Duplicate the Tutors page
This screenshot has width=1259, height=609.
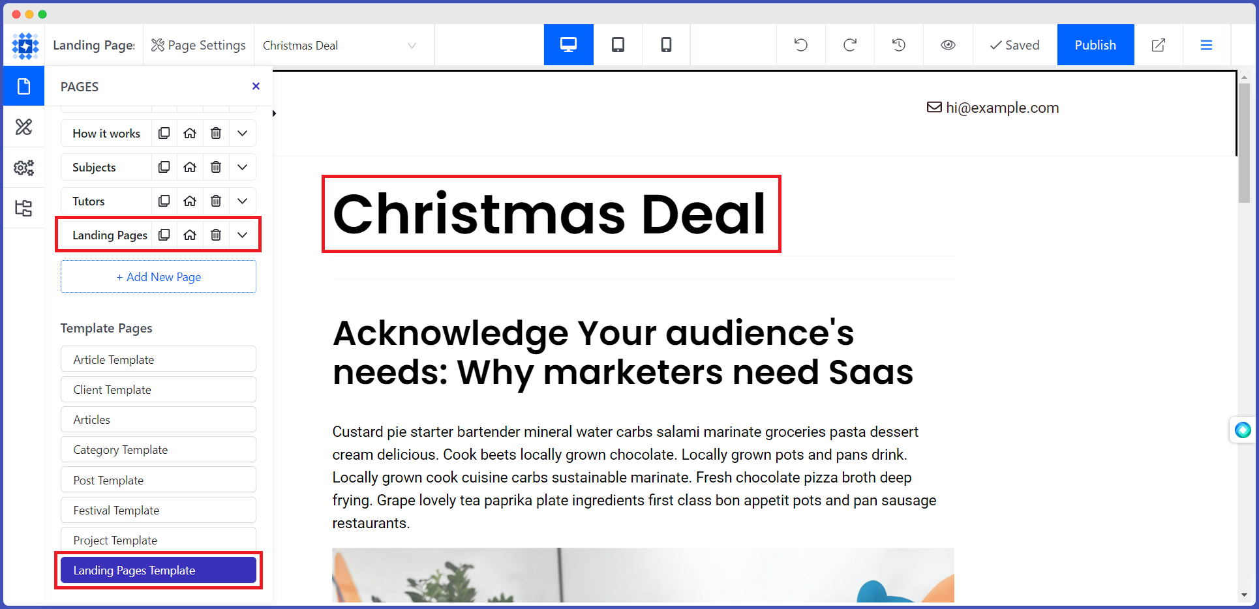point(164,201)
